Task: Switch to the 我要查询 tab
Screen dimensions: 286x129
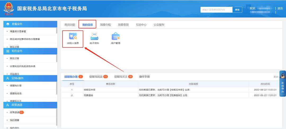Action: (x=123, y=25)
